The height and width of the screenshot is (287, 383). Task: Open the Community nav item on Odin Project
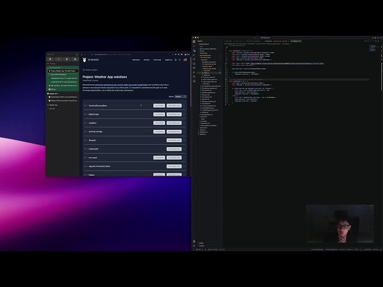point(157,60)
